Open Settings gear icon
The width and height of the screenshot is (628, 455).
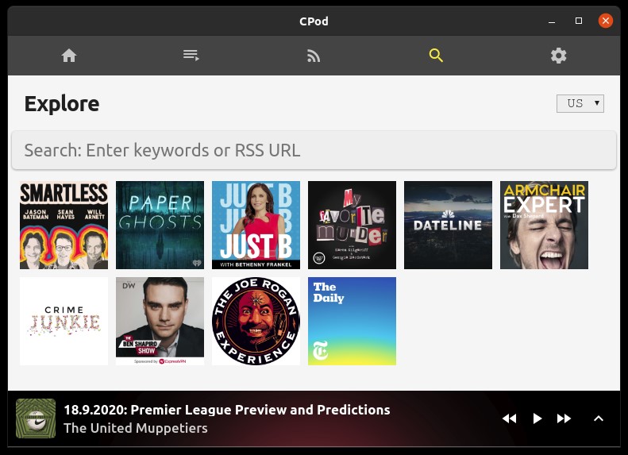point(558,56)
